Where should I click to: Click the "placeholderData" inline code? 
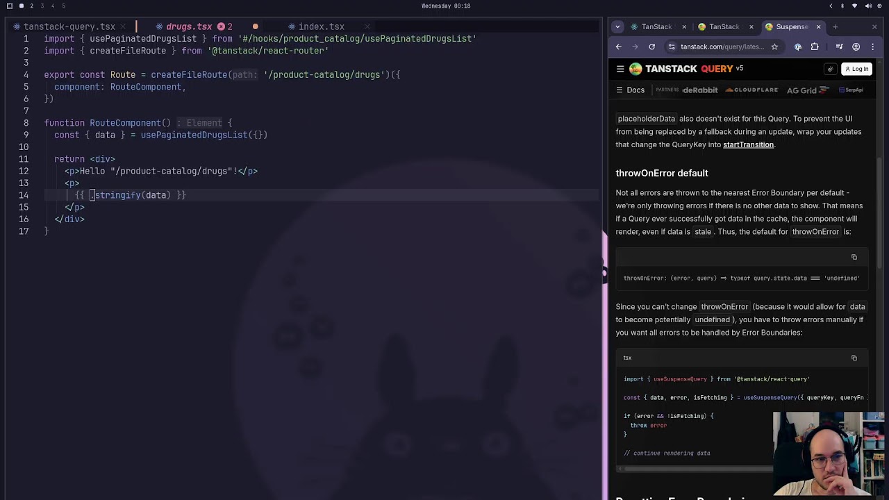[x=647, y=119]
